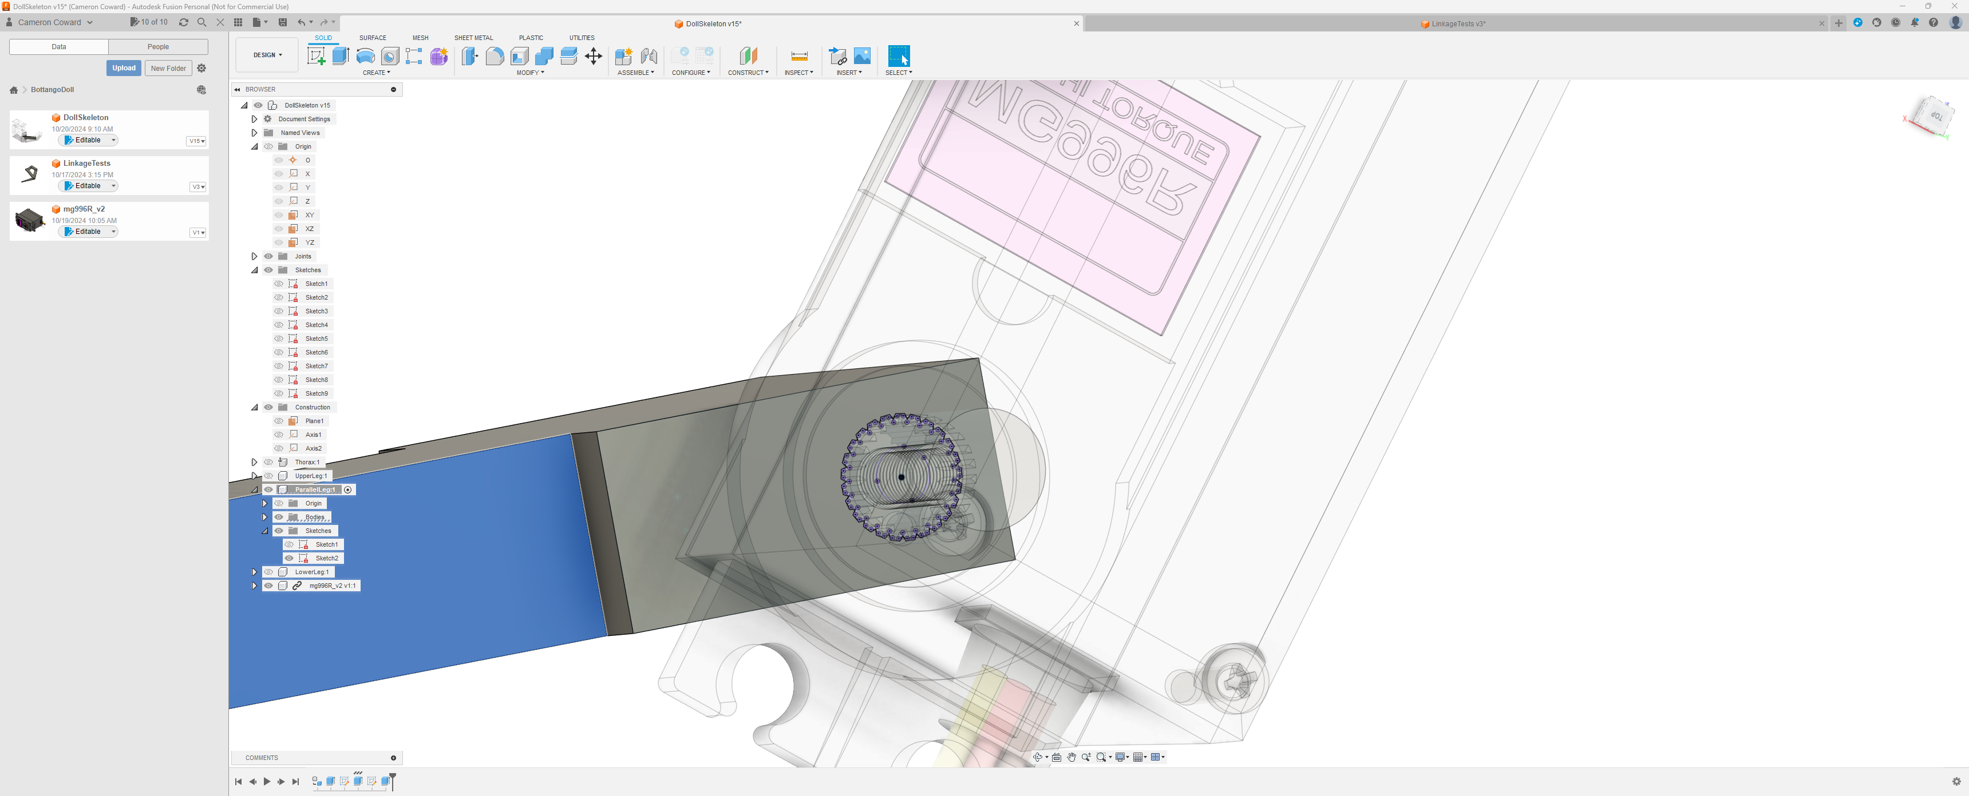Select the Move tool icon

coord(593,57)
